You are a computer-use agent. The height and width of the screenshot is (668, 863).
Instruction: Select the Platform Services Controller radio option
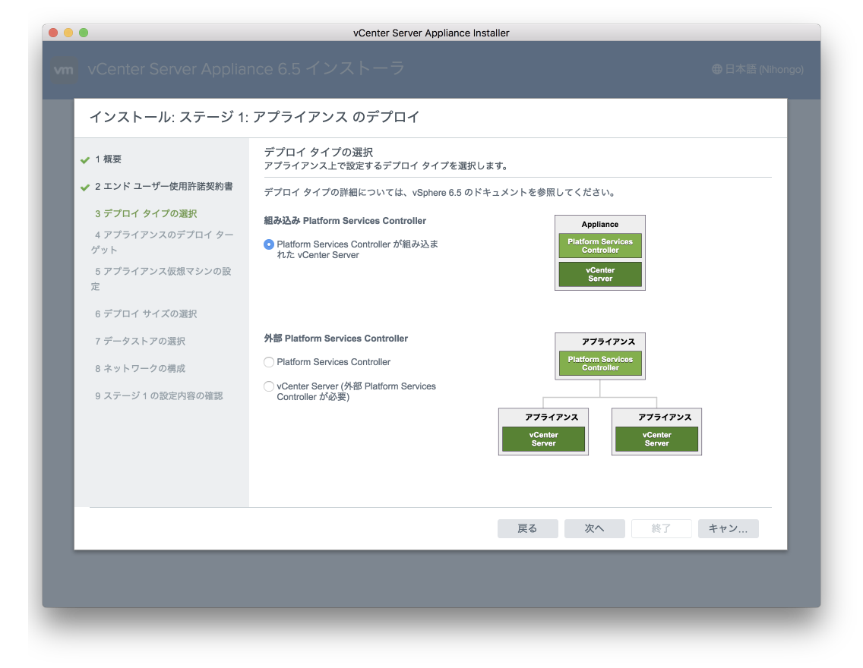(x=269, y=362)
